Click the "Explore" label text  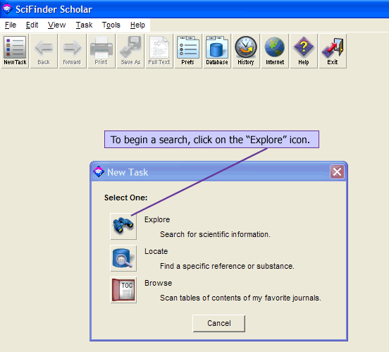157,219
